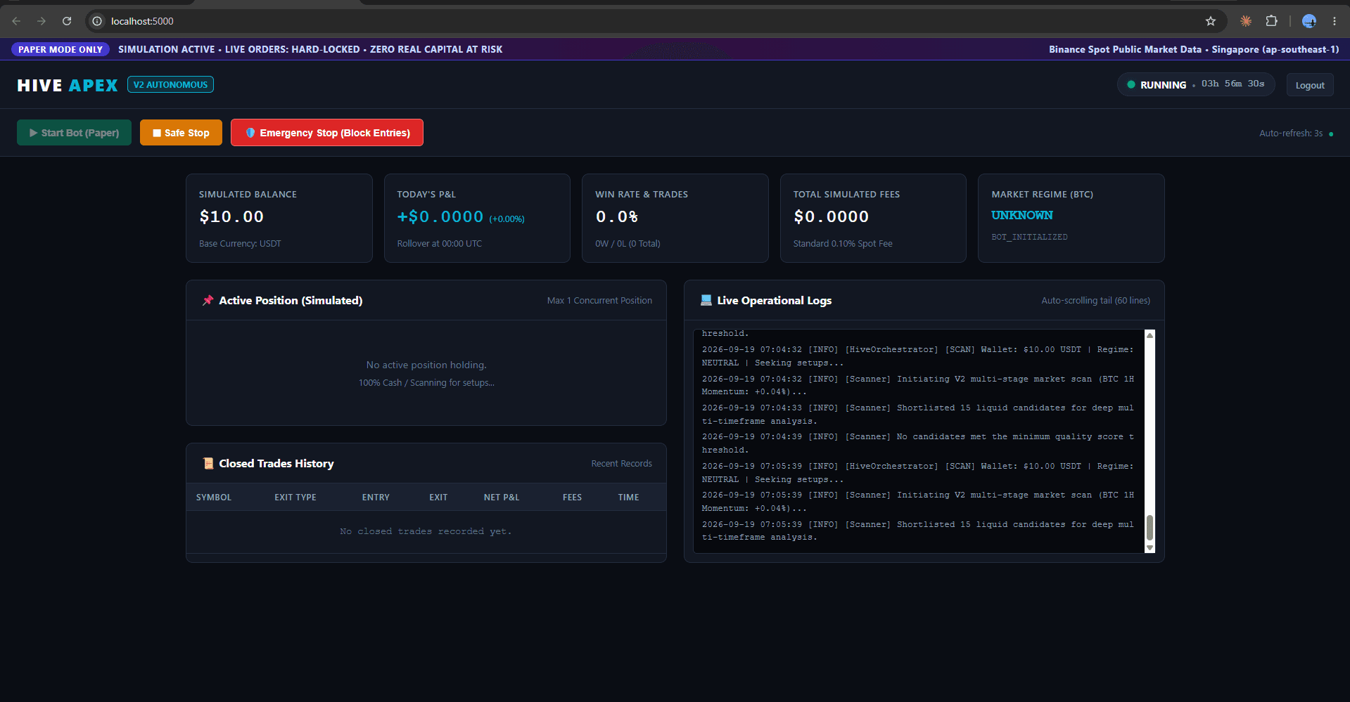Image resolution: width=1350 pixels, height=702 pixels.
Task: Click the HIVE APEX logo text
Action: tap(68, 85)
